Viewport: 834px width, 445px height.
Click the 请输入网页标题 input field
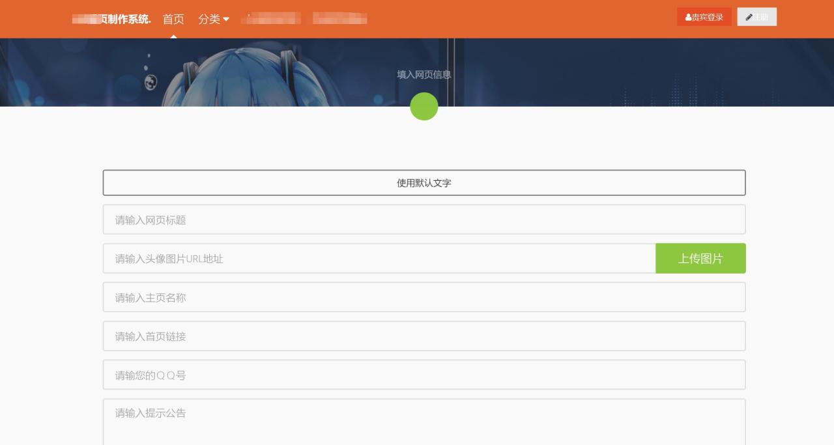click(x=424, y=219)
